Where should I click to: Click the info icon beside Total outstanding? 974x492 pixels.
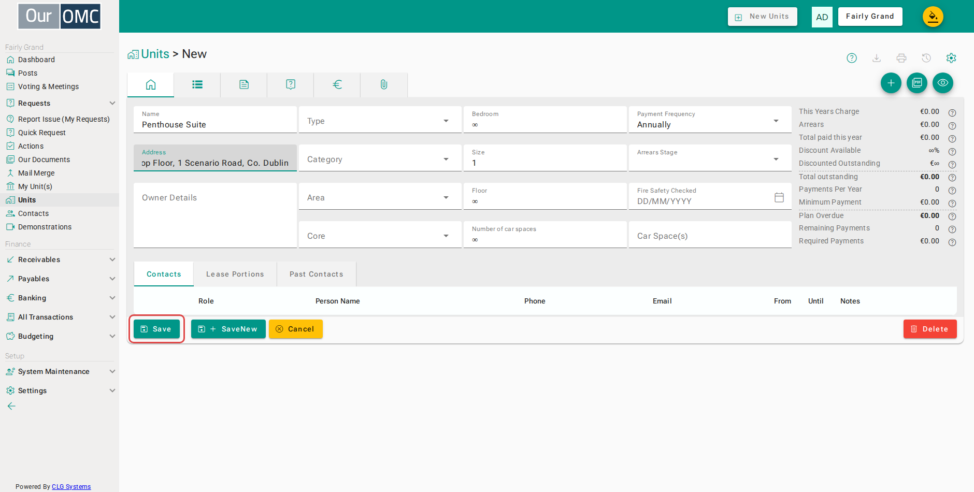tap(952, 177)
